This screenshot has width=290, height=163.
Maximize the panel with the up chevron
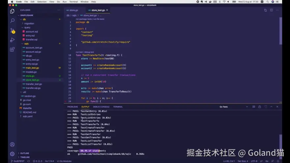(271, 107)
